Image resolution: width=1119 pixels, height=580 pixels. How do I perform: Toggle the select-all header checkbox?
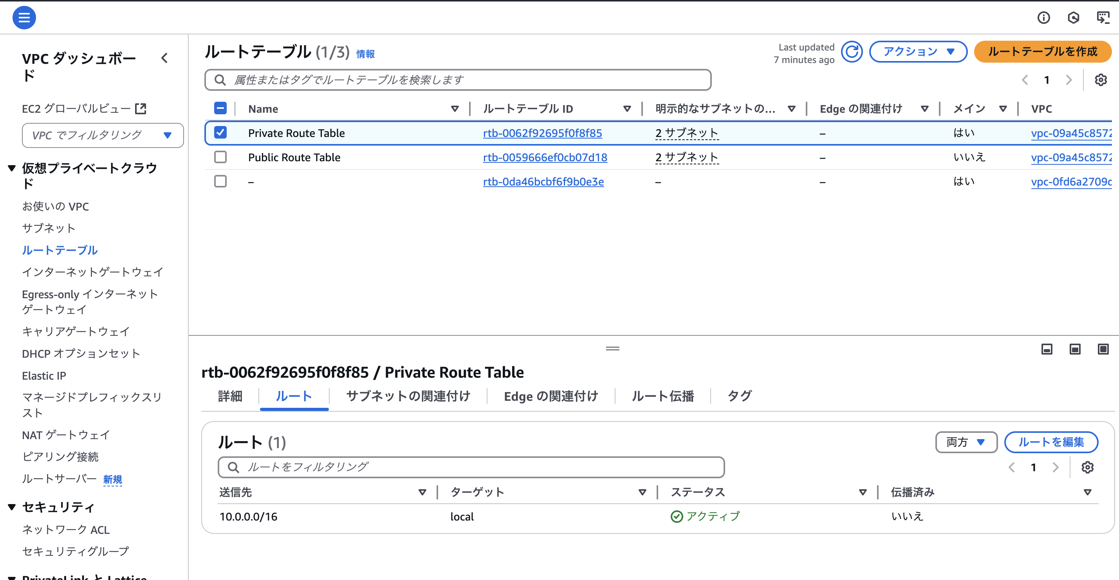click(220, 108)
